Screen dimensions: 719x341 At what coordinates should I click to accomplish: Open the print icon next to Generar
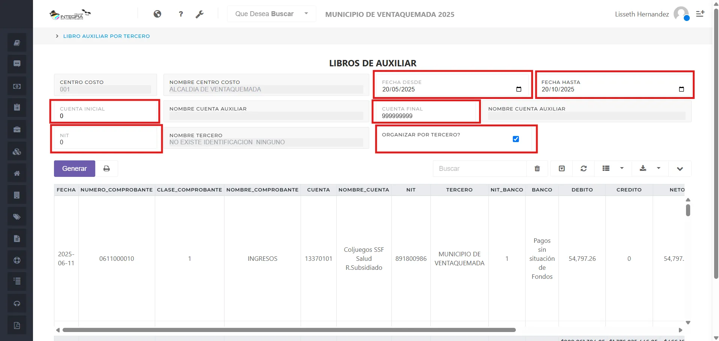(x=107, y=168)
